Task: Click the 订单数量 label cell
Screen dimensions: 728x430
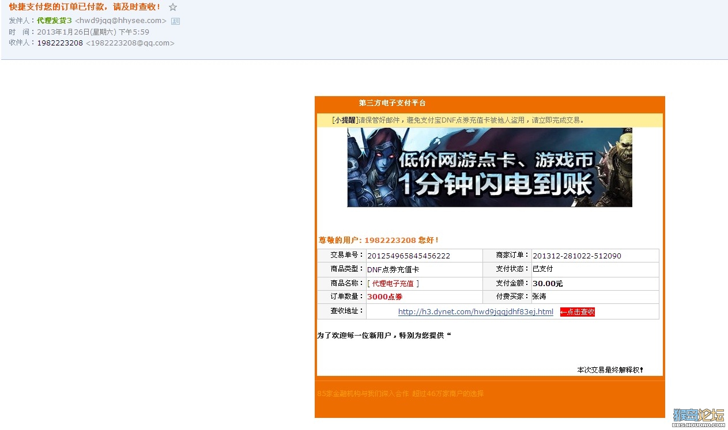Action: click(342, 297)
